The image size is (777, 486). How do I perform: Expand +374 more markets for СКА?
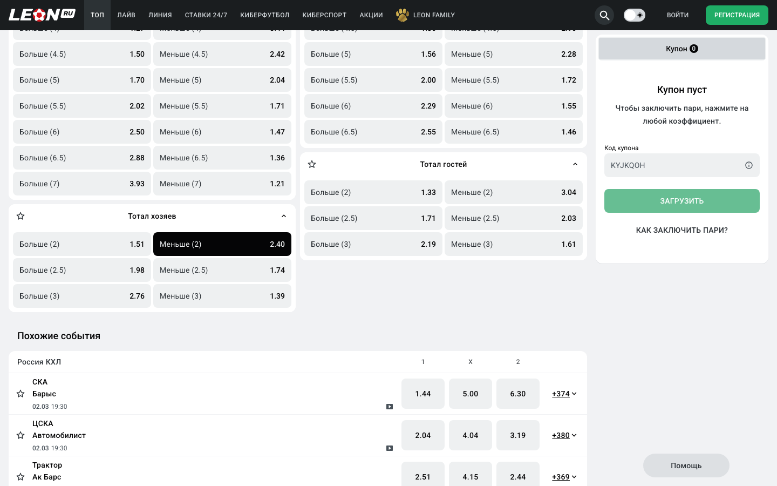564,394
